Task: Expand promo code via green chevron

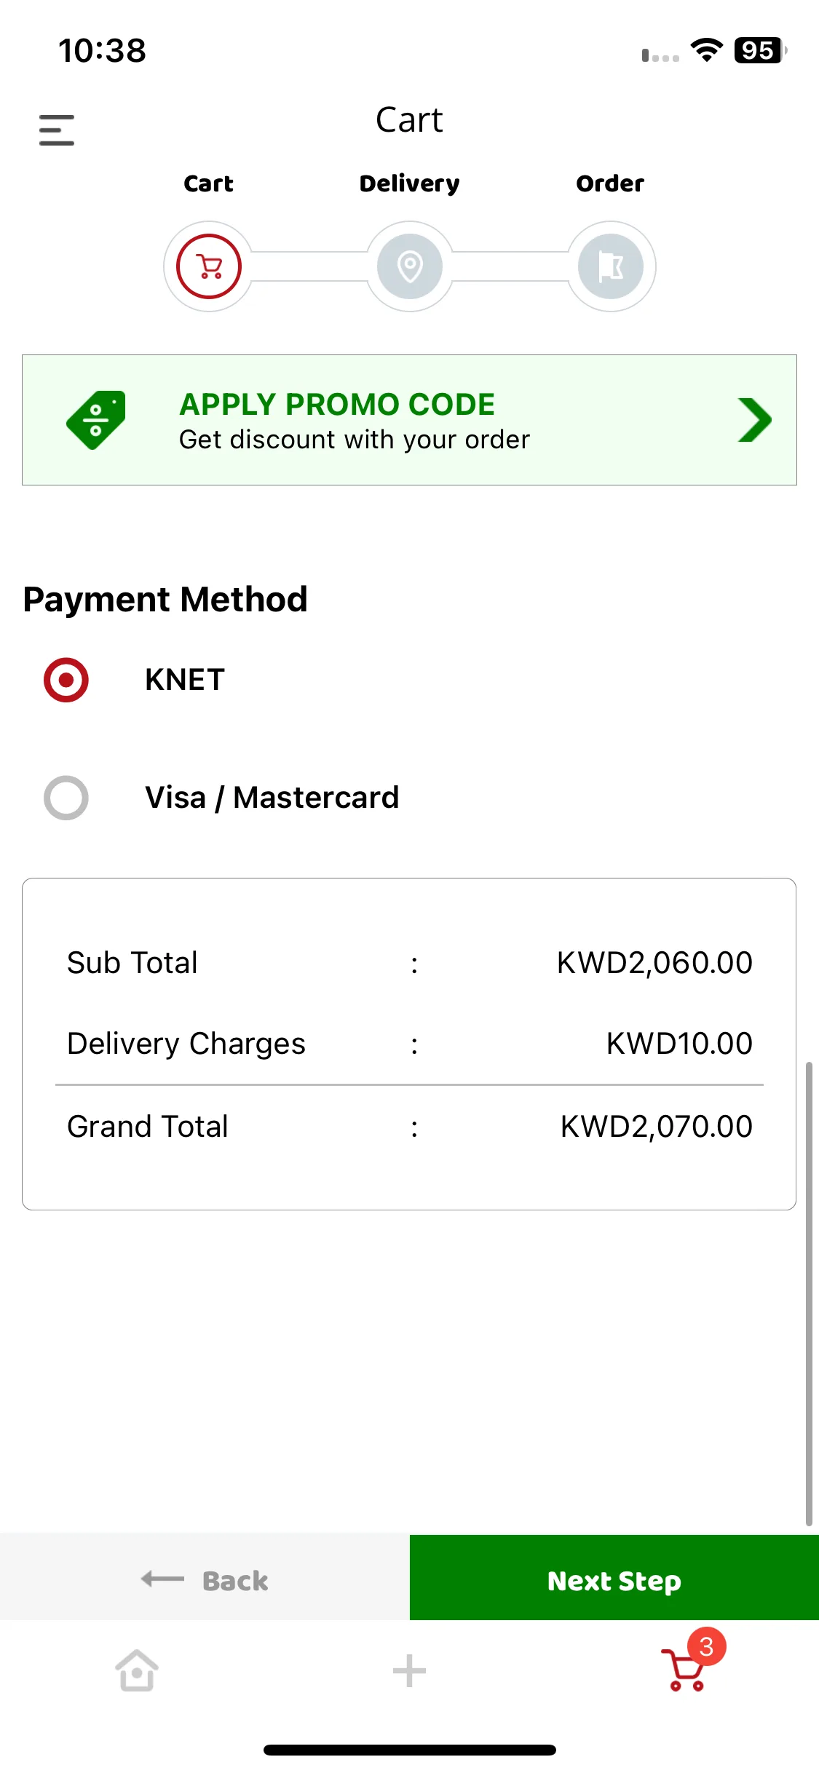Action: [754, 420]
